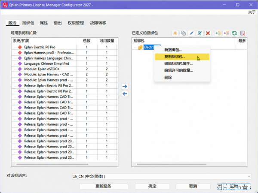Image resolution: width=258 pixels, height=193 pixels.
Task: Close the License Manager Configurator window
Action: (251, 5)
